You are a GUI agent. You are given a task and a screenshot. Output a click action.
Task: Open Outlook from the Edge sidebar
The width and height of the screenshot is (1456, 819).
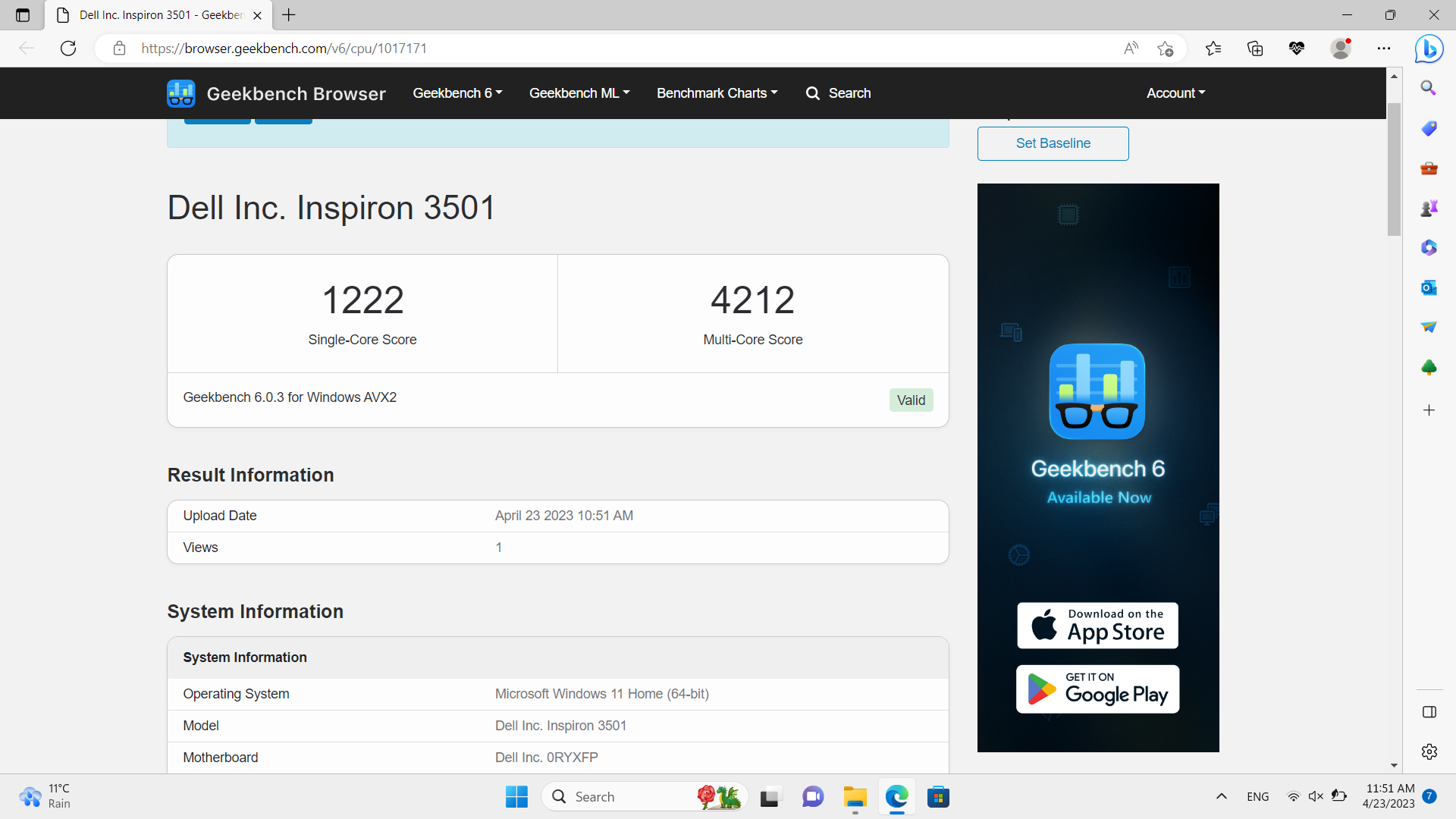pyautogui.click(x=1429, y=287)
